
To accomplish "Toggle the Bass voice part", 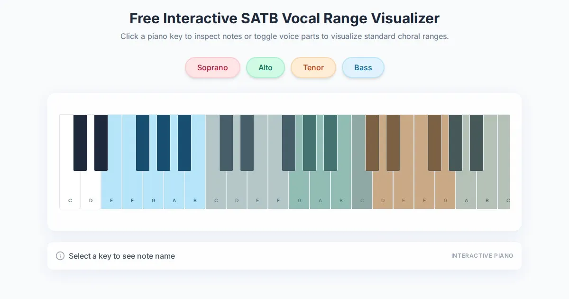I will coord(363,67).
